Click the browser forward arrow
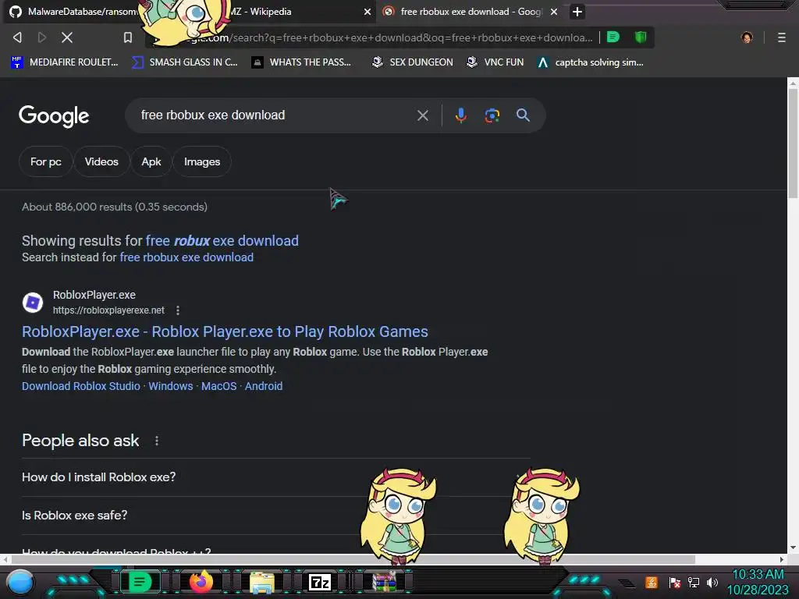799x599 pixels. 42,37
